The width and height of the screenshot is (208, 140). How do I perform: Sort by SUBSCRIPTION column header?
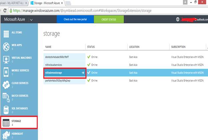click(178, 47)
